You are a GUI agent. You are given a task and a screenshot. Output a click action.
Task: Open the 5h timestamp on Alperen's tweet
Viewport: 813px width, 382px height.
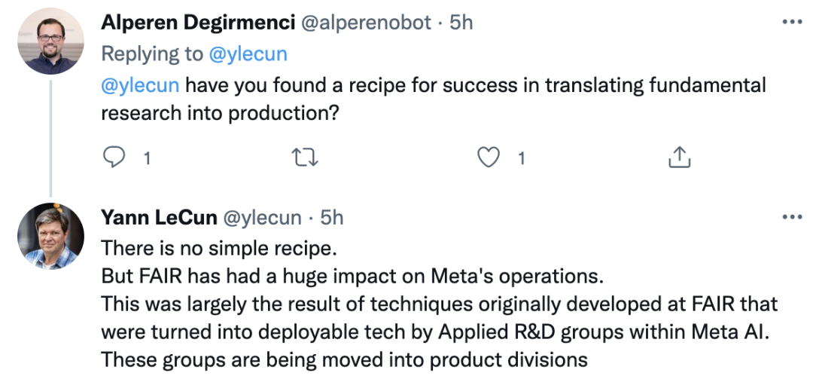click(x=461, y=23)
